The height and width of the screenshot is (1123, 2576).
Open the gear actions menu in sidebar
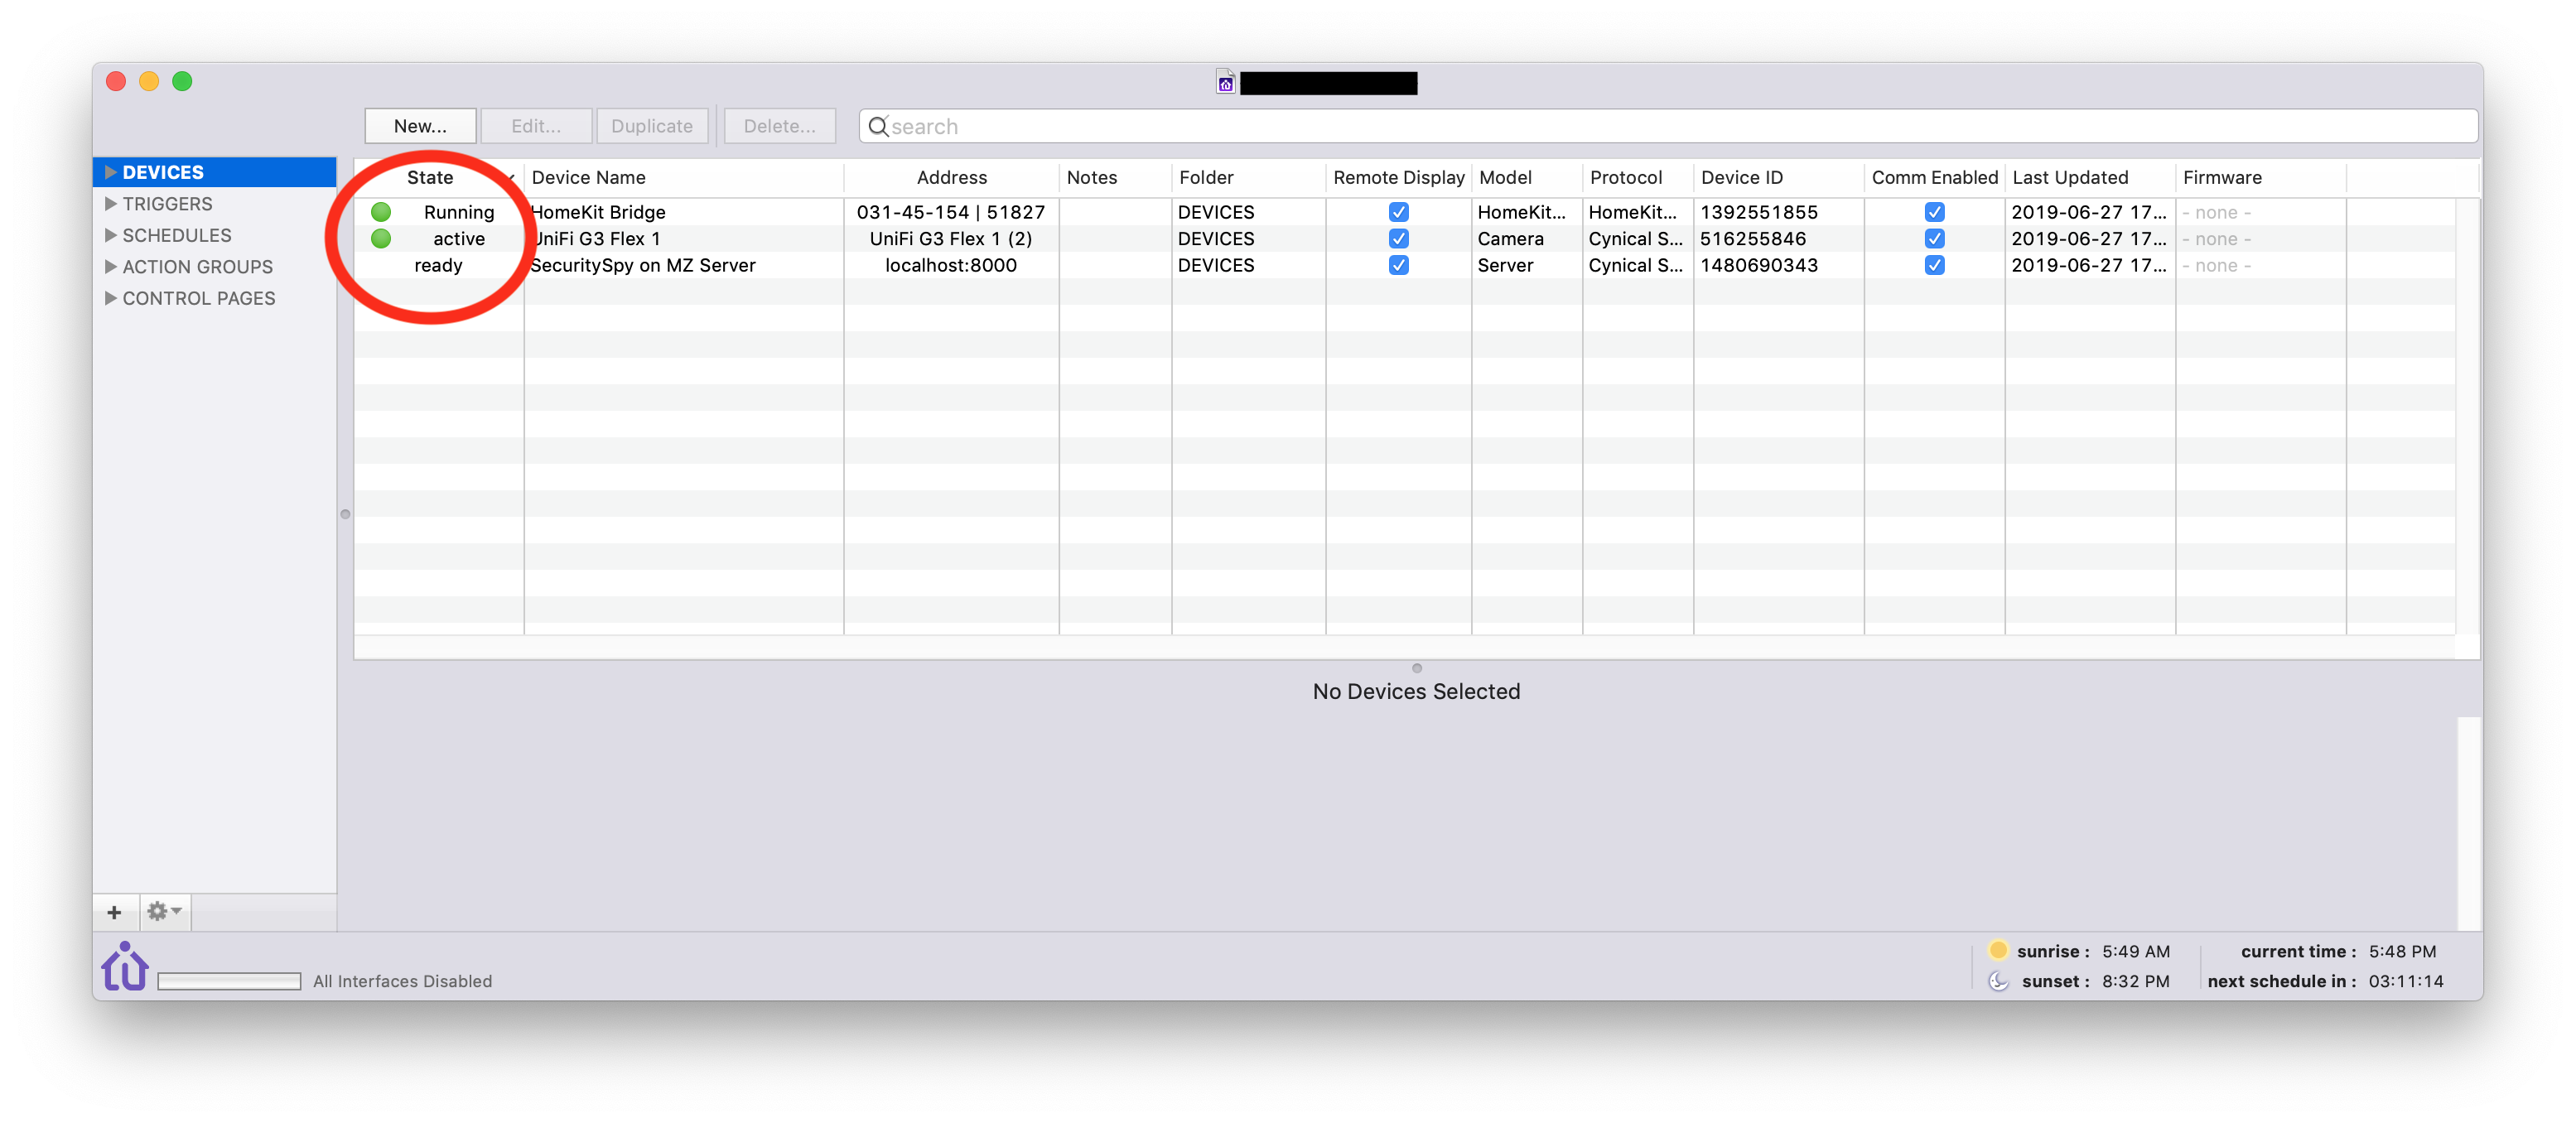[164, 912]
